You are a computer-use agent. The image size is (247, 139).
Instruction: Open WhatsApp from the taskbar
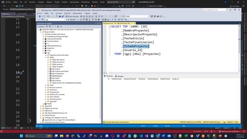pyautogui.click(x=135, y=136)
